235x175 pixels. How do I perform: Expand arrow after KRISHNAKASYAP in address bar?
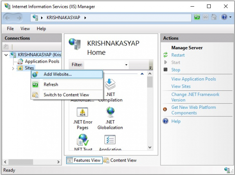[x=85, y=18]
